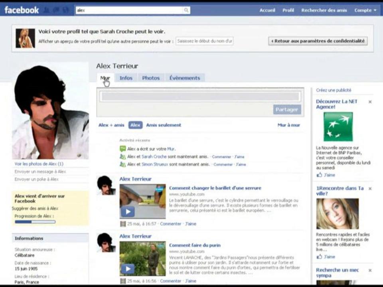This screenshot has width=383, height=287.
Task: Close the 1Rencontre dans Ta ville ad
Action: point(370,189)
